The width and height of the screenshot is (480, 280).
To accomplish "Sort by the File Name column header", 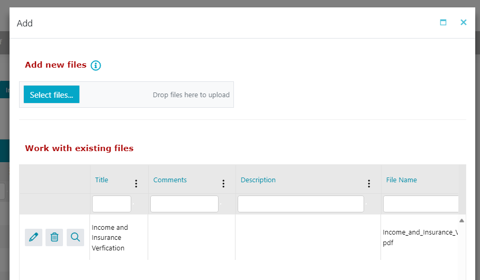I will click(402, 180).
